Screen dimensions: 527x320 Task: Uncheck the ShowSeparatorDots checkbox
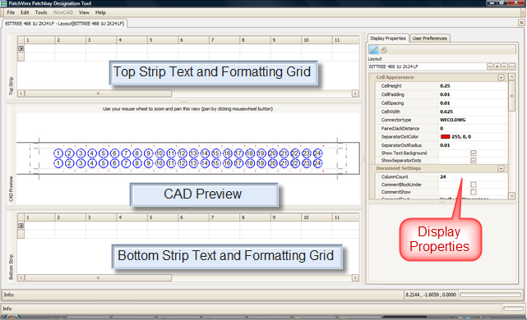pyautogui.click(x=474, y=160)
